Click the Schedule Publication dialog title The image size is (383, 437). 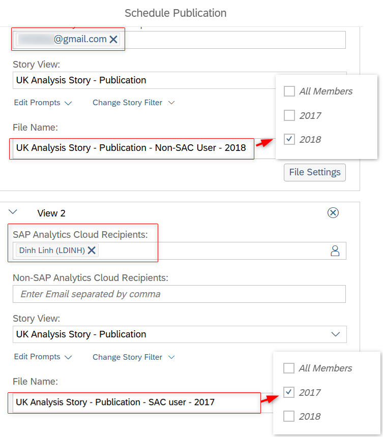click(175, 13)
